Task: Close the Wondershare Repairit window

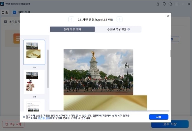Action: pos(189,4)
